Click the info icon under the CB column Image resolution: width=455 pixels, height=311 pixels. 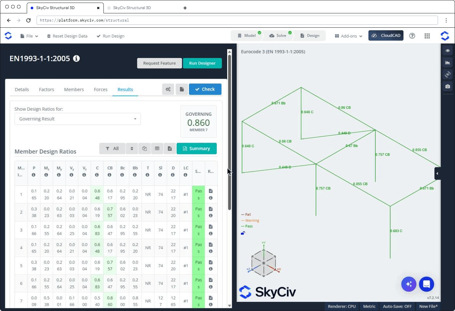[x=110, y=175]
